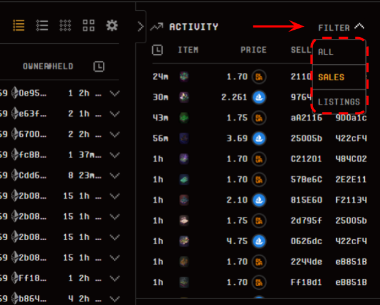Click the Ethereum icon beside fcBB...
The image size is (380, 305).
tap(15, 154)
